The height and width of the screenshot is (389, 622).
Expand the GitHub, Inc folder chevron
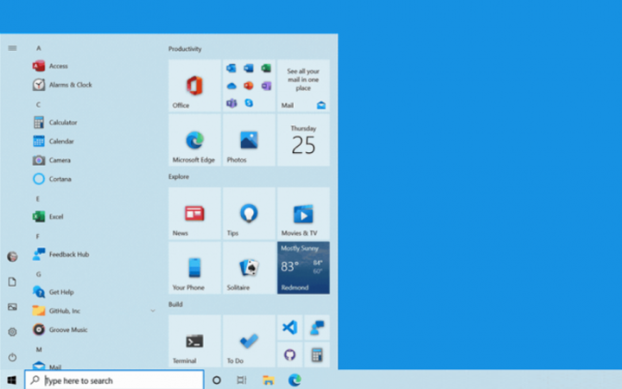(153, 311)
